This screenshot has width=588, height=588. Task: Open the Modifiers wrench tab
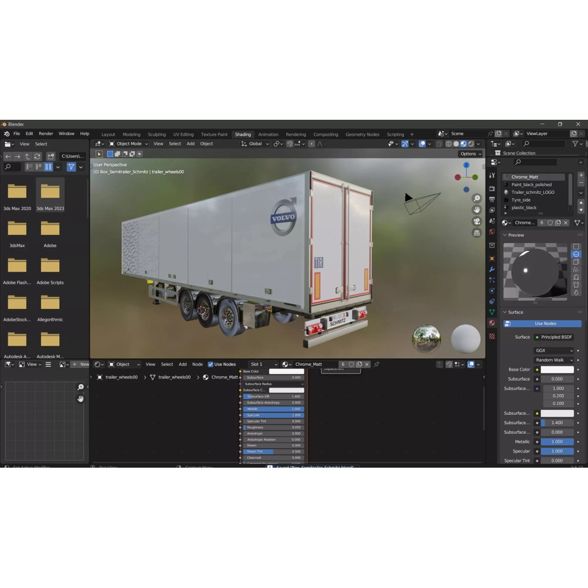(492, 269)
